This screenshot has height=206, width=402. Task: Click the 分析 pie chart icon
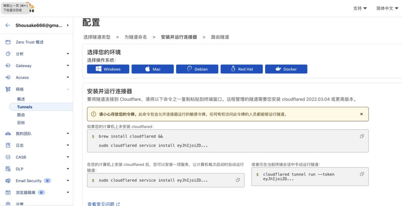(8, 54)
